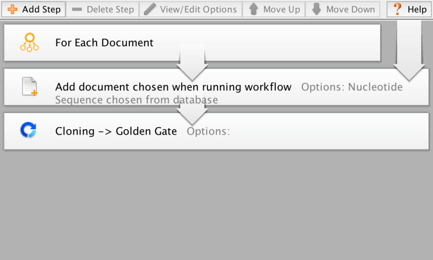Image resolution: width=433 pixels, height=260 pixels.
Task: Click the Options label on the Golden Gate step
Action: [x=208, y=131]
